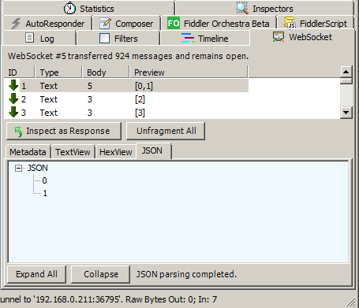
Task: Select tree node value 0
Action: pyautogui.click(x=44, y=180)
